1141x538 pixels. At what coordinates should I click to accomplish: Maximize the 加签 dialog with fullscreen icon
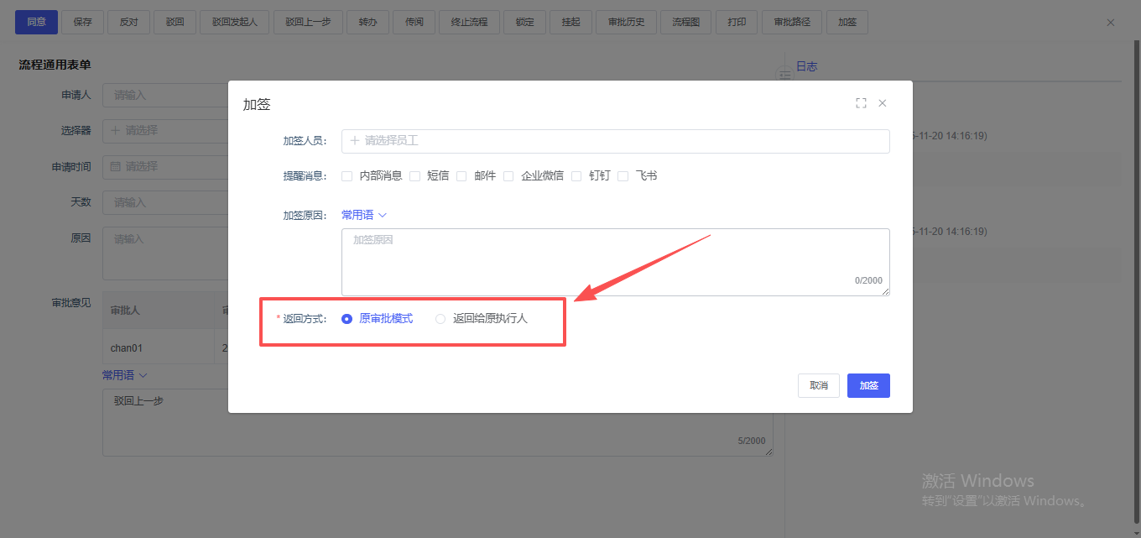[x=861, y=103]
